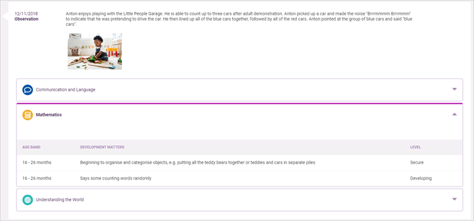Click the LEVEL column header
This screenshot has width=474, height=221.
[416, 148]
